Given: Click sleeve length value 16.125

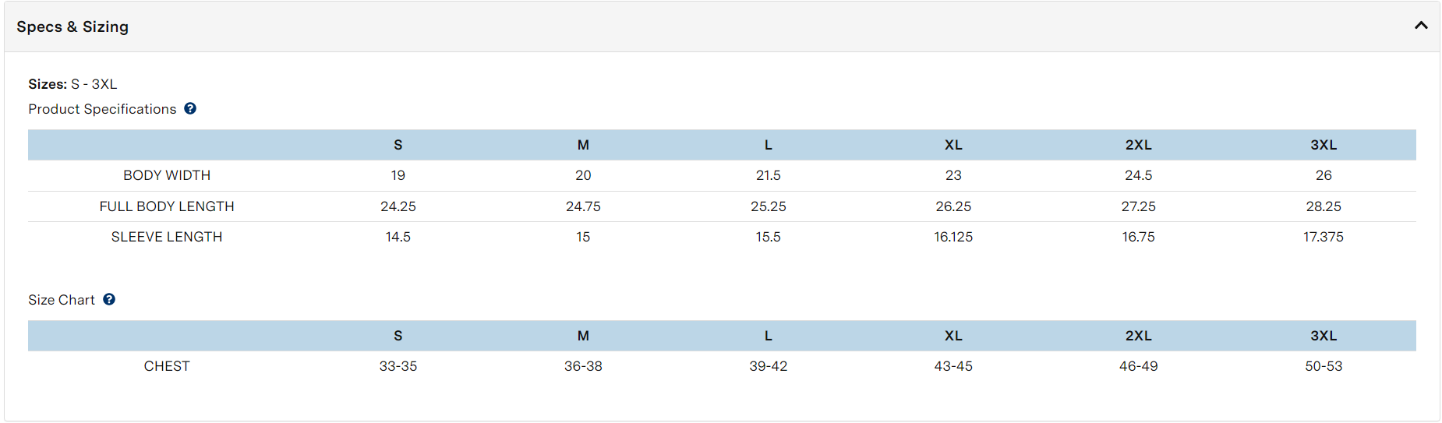Looking at the screenshot, I should [953, 237].
